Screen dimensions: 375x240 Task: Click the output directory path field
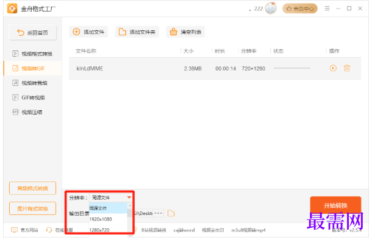[143, 213]
